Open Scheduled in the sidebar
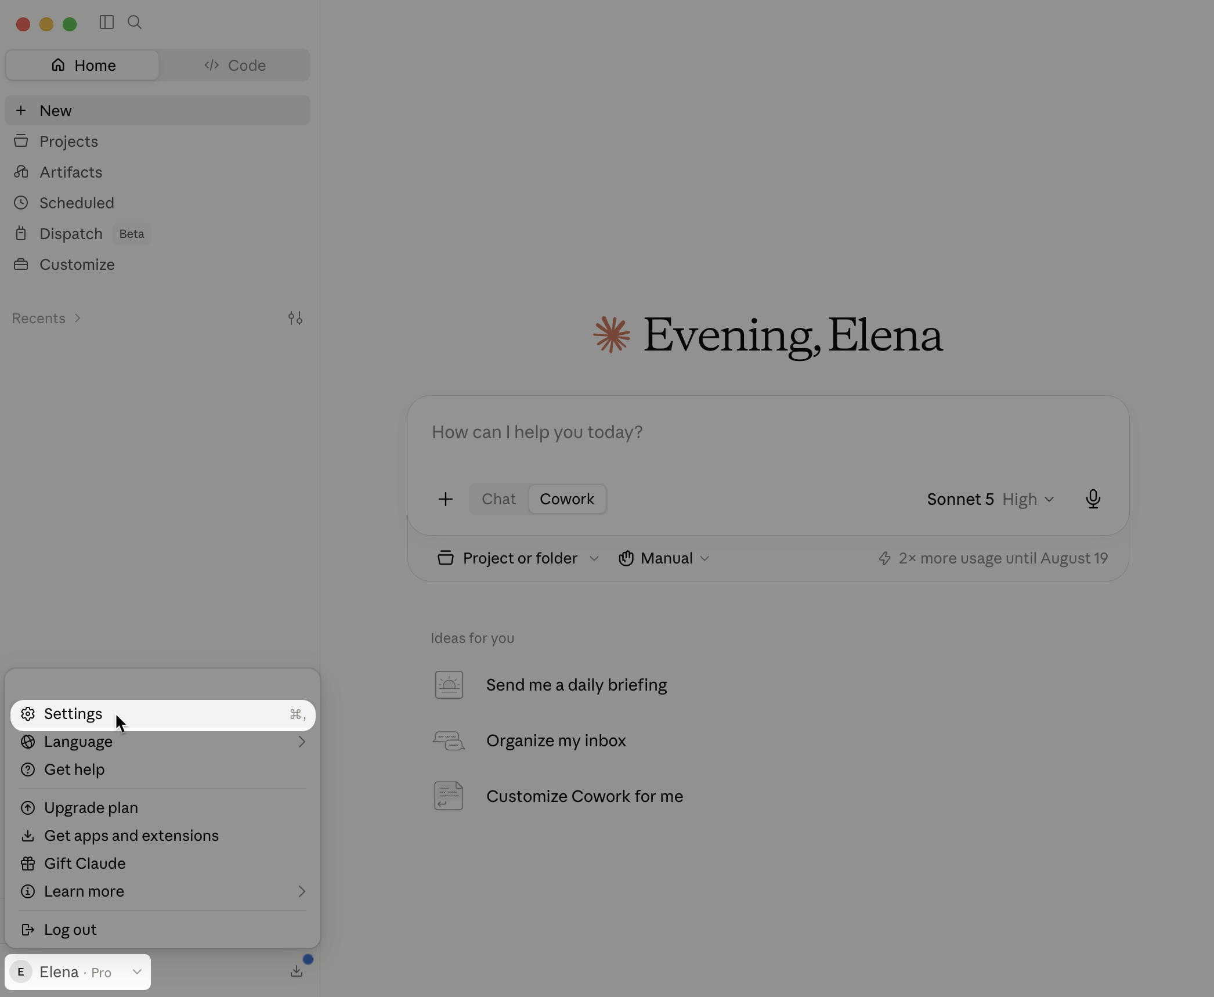1214x997 pixels. tap(158, 203)
